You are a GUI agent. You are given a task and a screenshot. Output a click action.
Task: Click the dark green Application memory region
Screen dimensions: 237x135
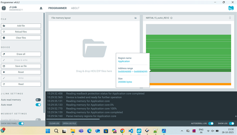(x=190, y=70)
